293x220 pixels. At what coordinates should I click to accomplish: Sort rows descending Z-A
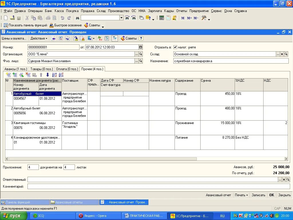coord(61,75)
